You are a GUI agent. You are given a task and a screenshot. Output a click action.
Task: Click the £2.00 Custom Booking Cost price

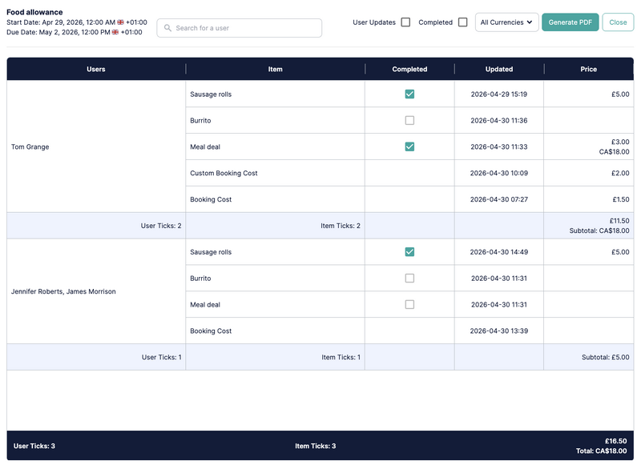tap(620, 173)
